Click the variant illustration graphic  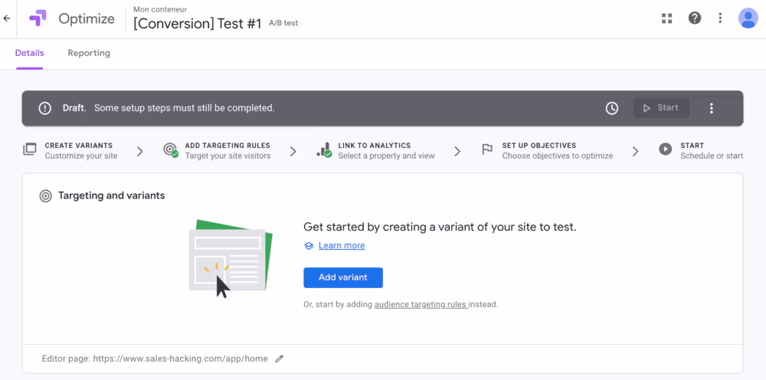coord(231,258)
